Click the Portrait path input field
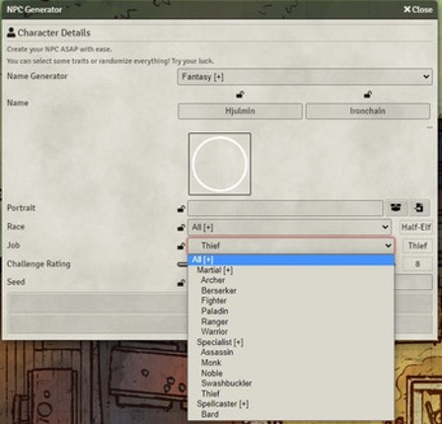This screenshot has width=442, height=424. (x=285, y=208)
